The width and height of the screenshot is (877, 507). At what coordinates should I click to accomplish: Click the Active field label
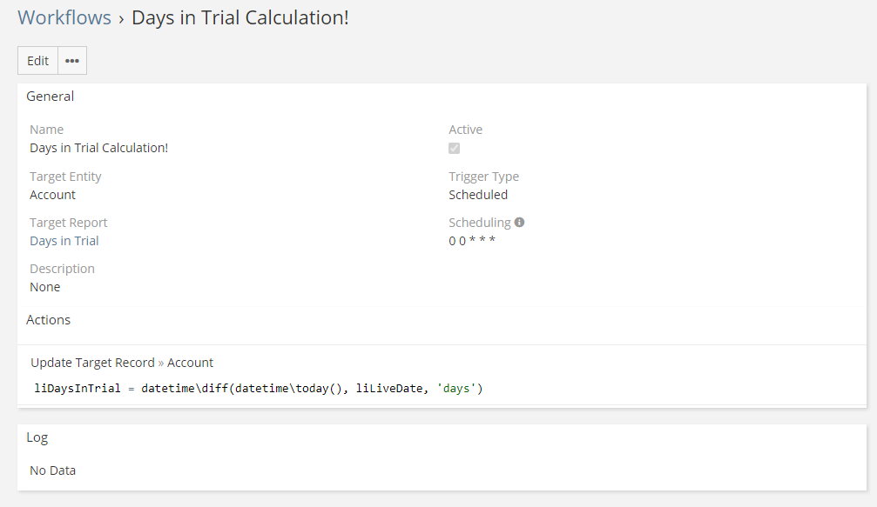point(465,130)
